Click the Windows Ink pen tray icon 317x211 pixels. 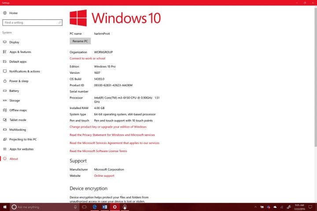pyautogui.click(x=289, y=207)
